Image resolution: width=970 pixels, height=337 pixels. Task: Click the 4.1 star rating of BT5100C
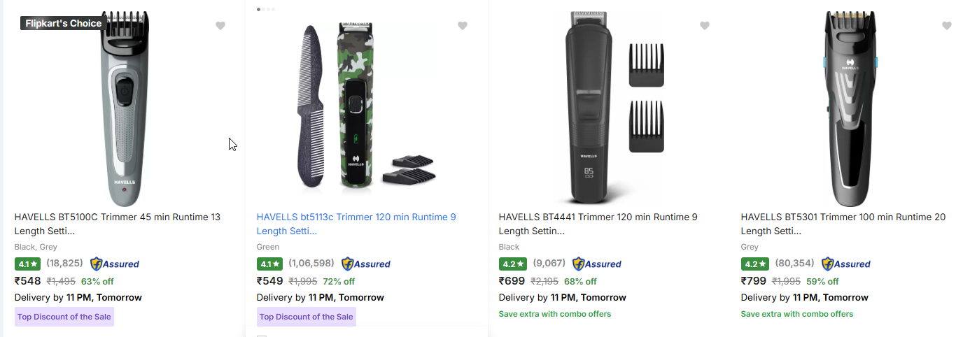(28, 264)
